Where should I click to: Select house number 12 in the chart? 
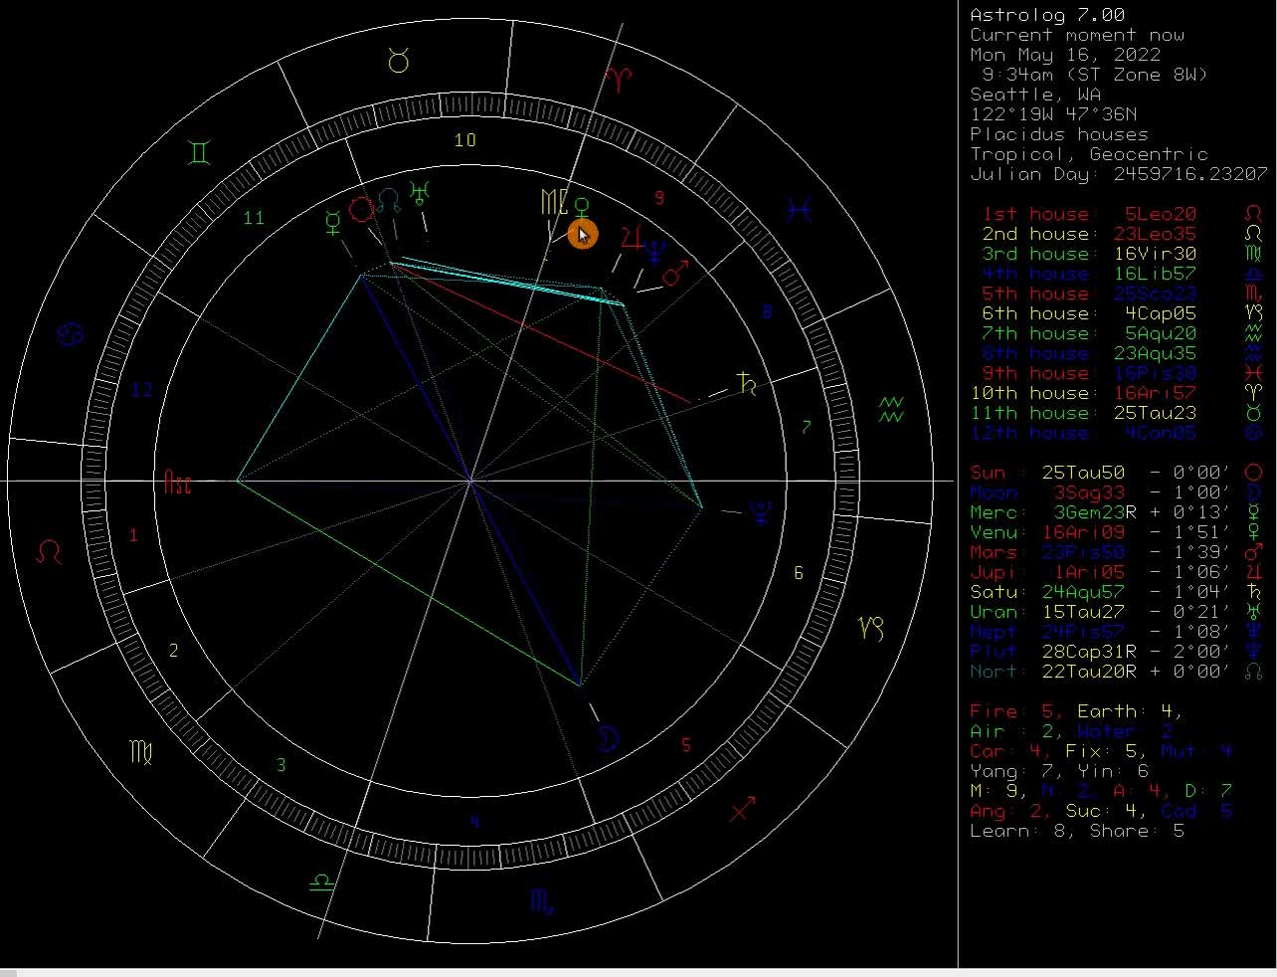coord(142,389)
